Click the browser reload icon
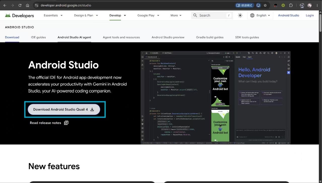This screenshot has width=322, height=183. tap(20, 5)
